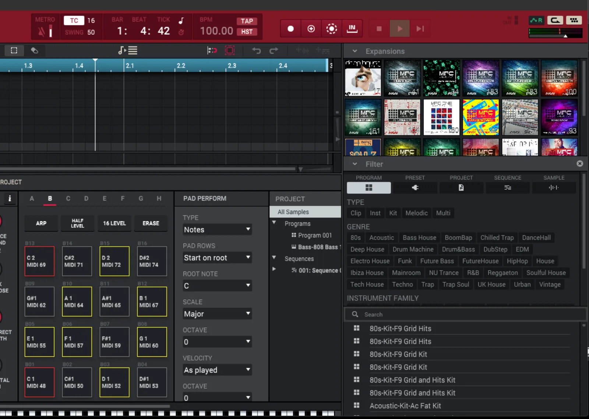
Task: Click the HALF LEVEL button
Action: coord(77,223)
